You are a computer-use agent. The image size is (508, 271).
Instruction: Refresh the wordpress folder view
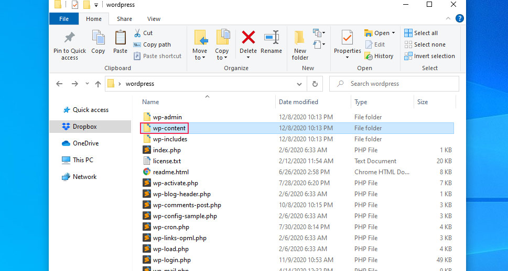315,84
